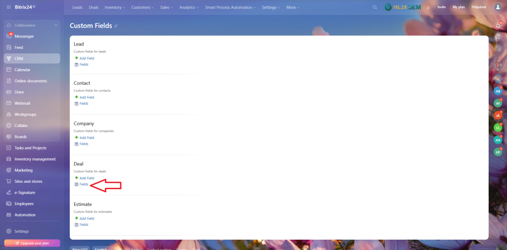Open the search magnifier in top bar
Viewport: 507px width, 250px height.
375,7
